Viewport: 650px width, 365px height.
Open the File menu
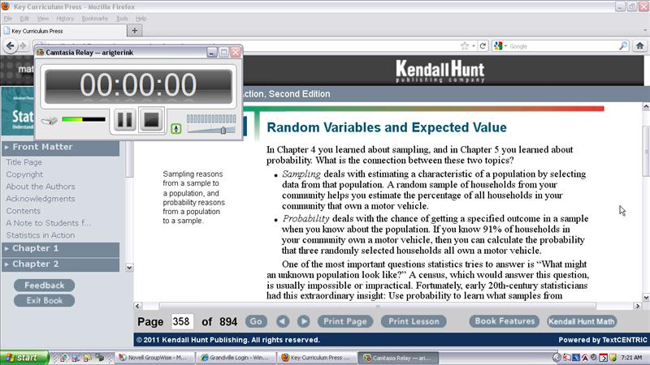pyautogui.click(x=8, y=19)
